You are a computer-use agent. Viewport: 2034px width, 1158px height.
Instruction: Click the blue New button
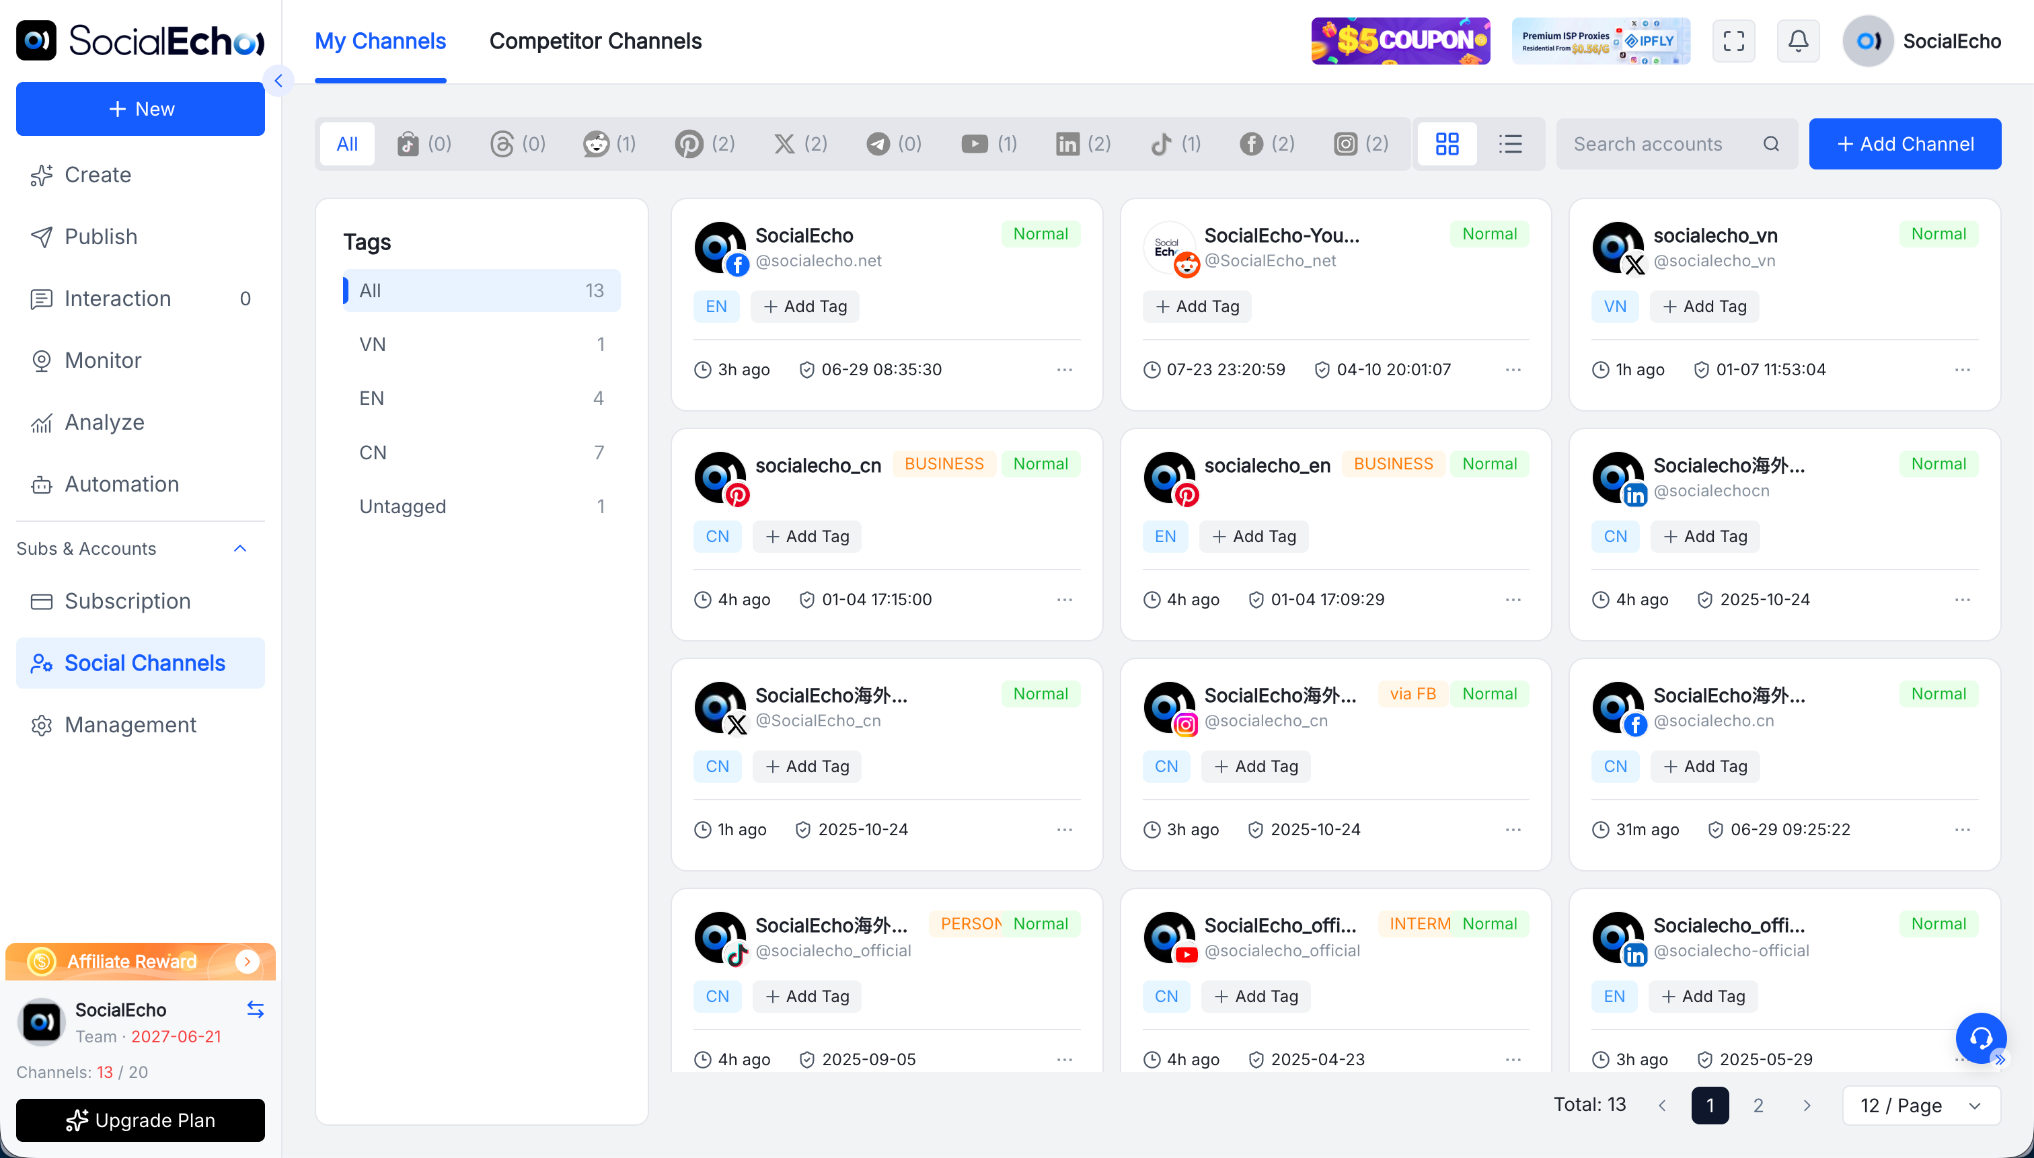140,109
